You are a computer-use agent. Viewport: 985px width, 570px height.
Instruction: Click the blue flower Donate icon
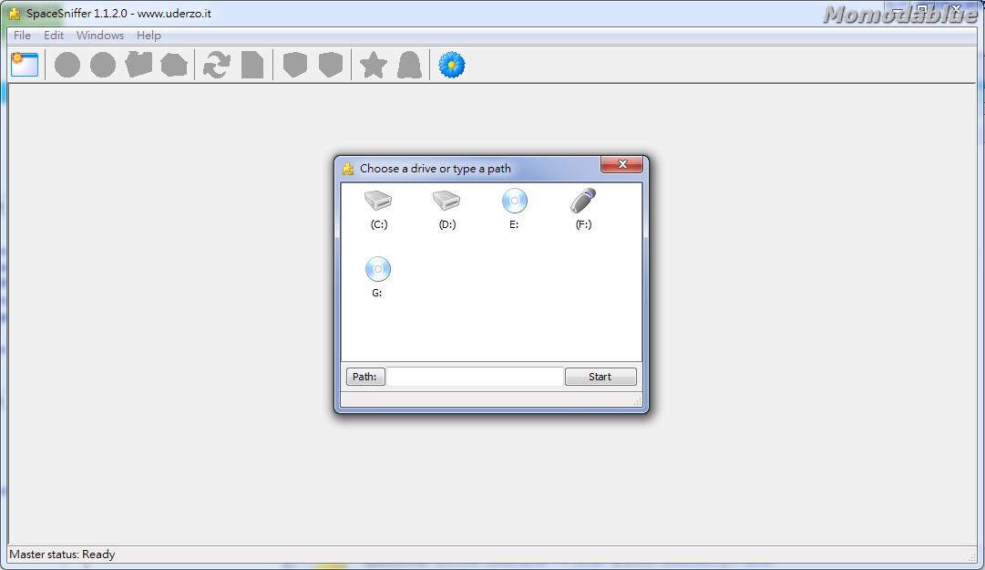[452, 65]
